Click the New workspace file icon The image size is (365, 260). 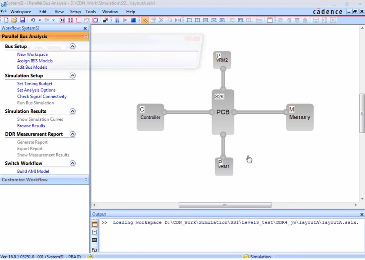(6, 20)
